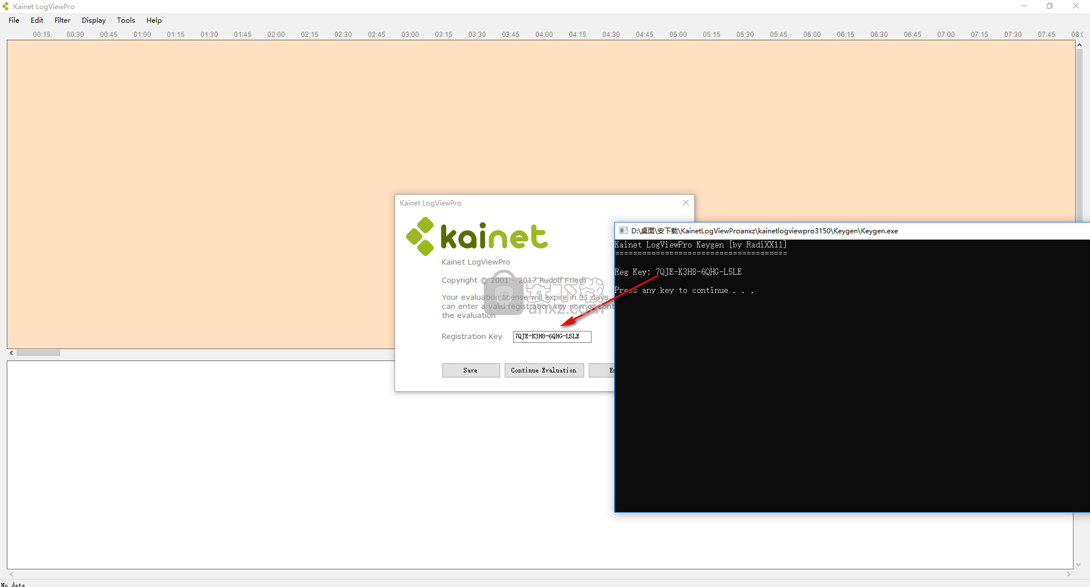This screenshot has width=1090, height=587.
Task: Restore down the main window
Action: point(1050,6)
